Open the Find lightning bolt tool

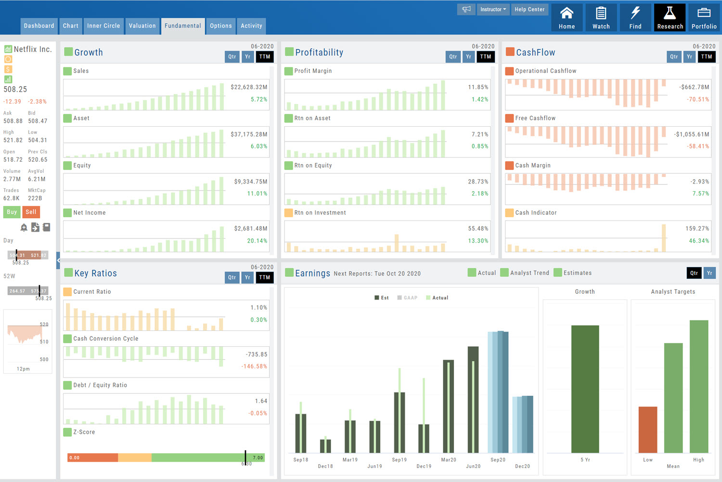pyautogui.click(x=635, y=18)
